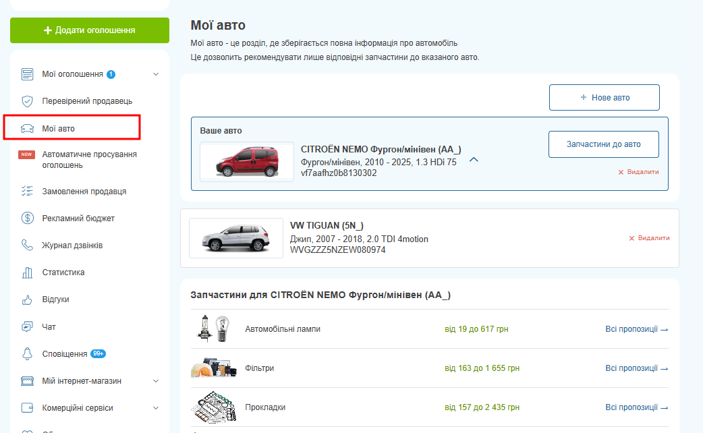Open Всі пропозиції for Фільтри

[637, 368]
